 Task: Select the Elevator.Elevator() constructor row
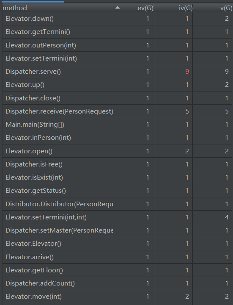(118, 244)
